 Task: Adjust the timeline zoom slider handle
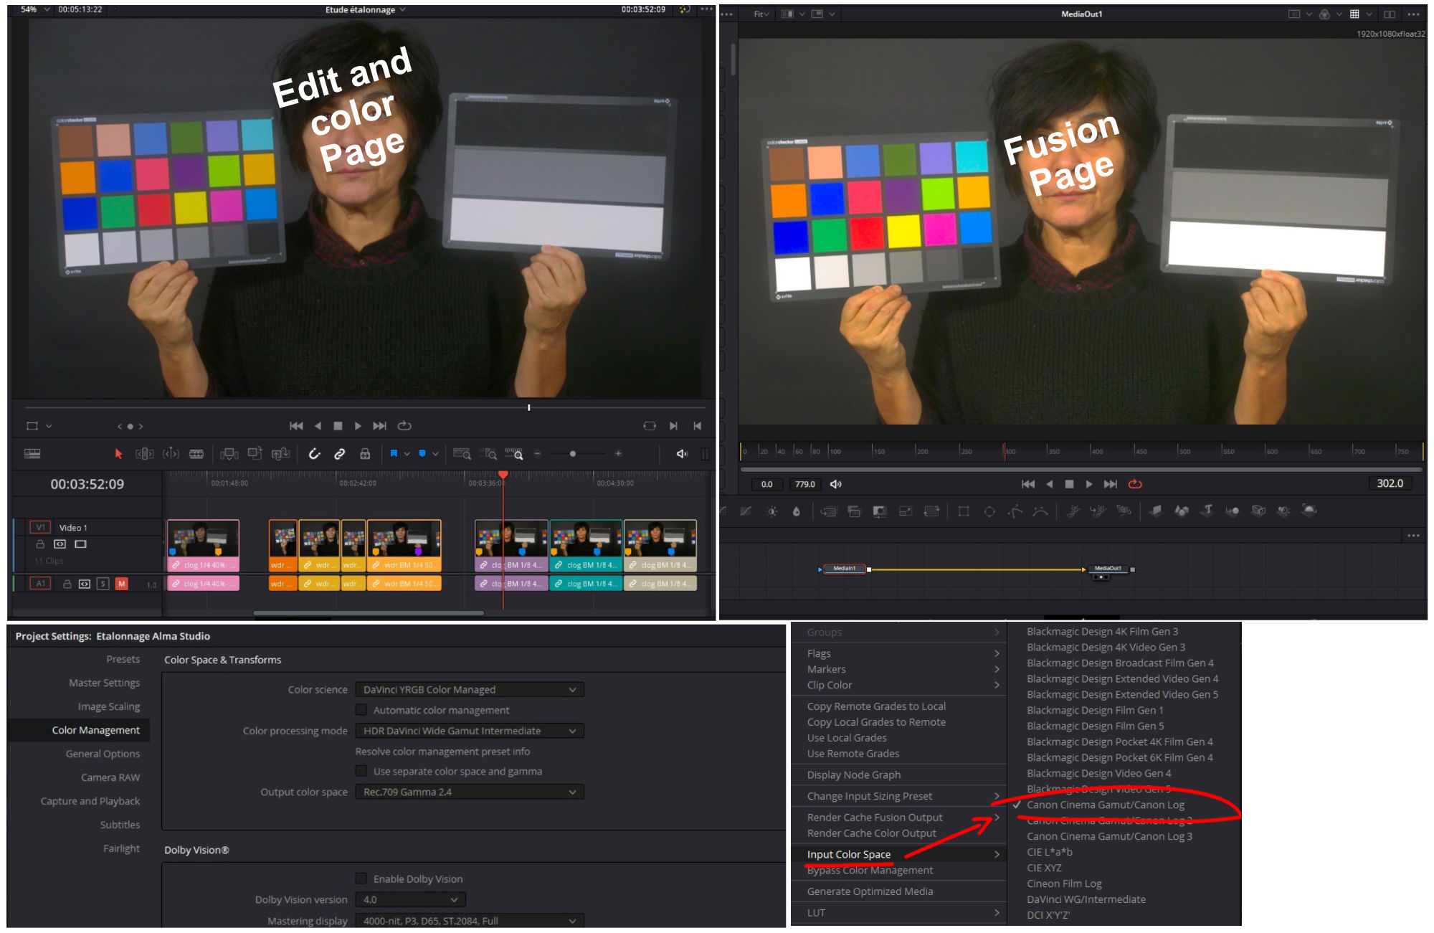click(x=572, y=454)
